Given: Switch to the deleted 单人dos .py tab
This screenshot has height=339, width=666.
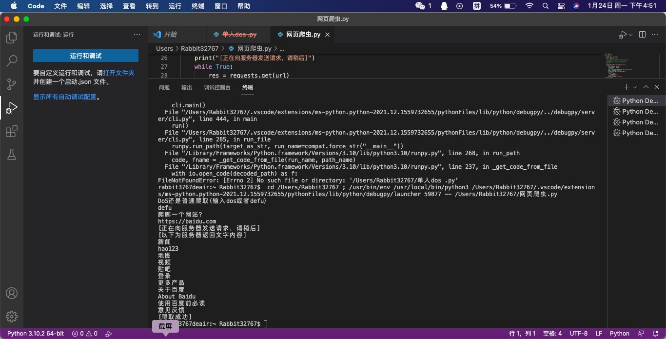Looking at the screenshot, I should (238, 35).
